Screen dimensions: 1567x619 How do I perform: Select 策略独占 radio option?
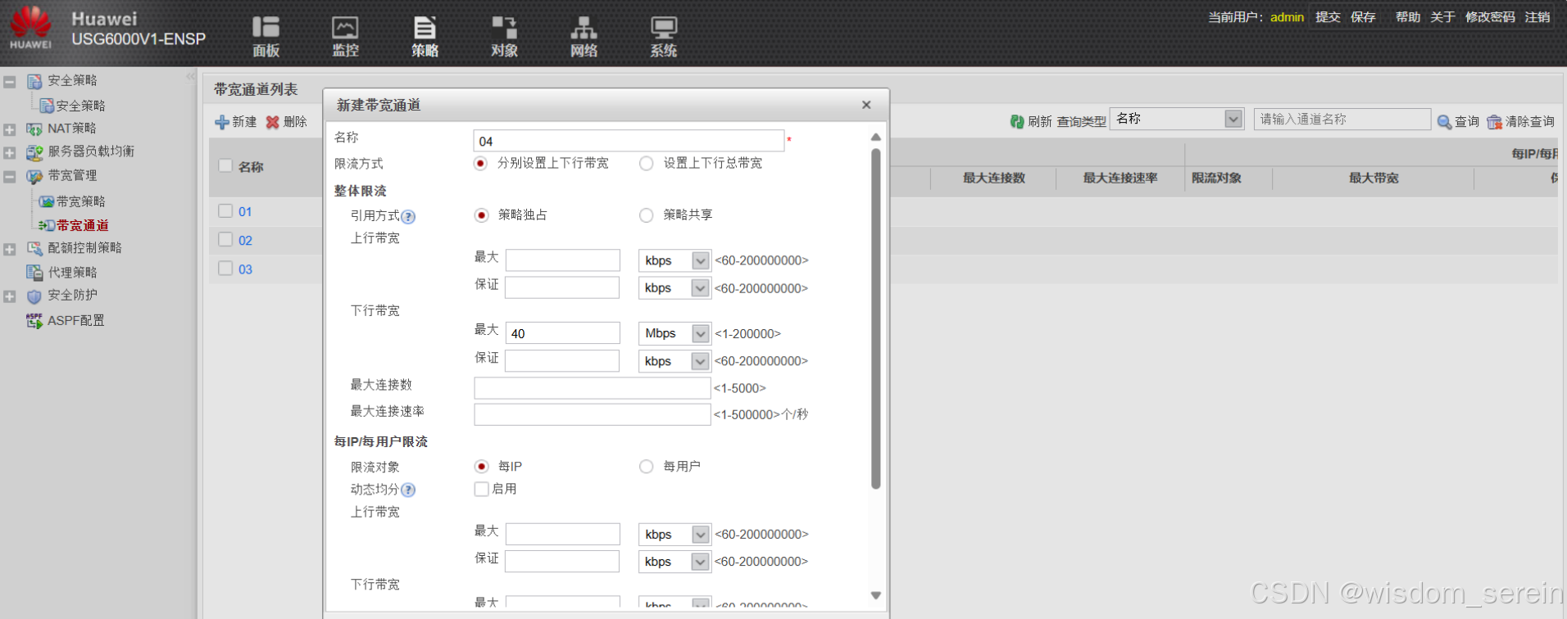pyautogui.click(x=481, y=215)
